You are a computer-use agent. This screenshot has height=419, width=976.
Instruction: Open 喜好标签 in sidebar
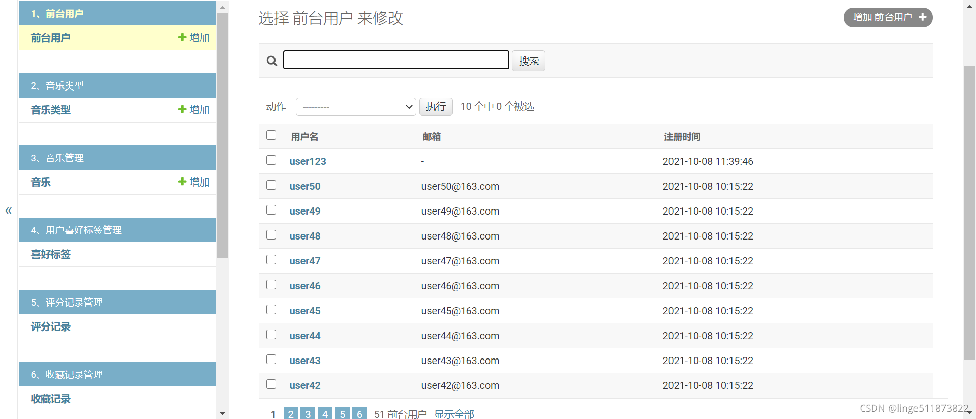click(50, 254)
